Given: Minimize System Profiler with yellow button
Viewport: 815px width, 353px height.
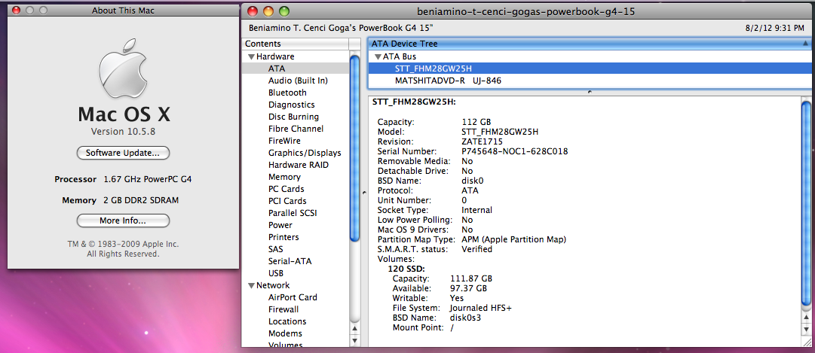Looking at the screenshot, I should click(x=268, y=11).
